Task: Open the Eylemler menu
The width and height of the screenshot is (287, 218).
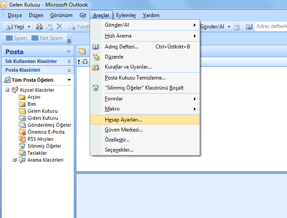Action: 126,15
